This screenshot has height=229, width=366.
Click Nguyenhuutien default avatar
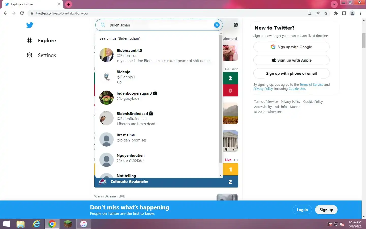point(106,160)
